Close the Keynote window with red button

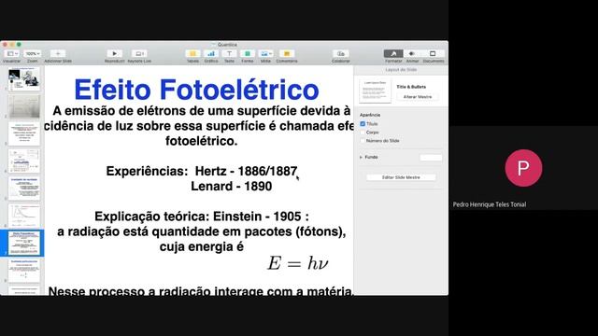pos(5,45)
